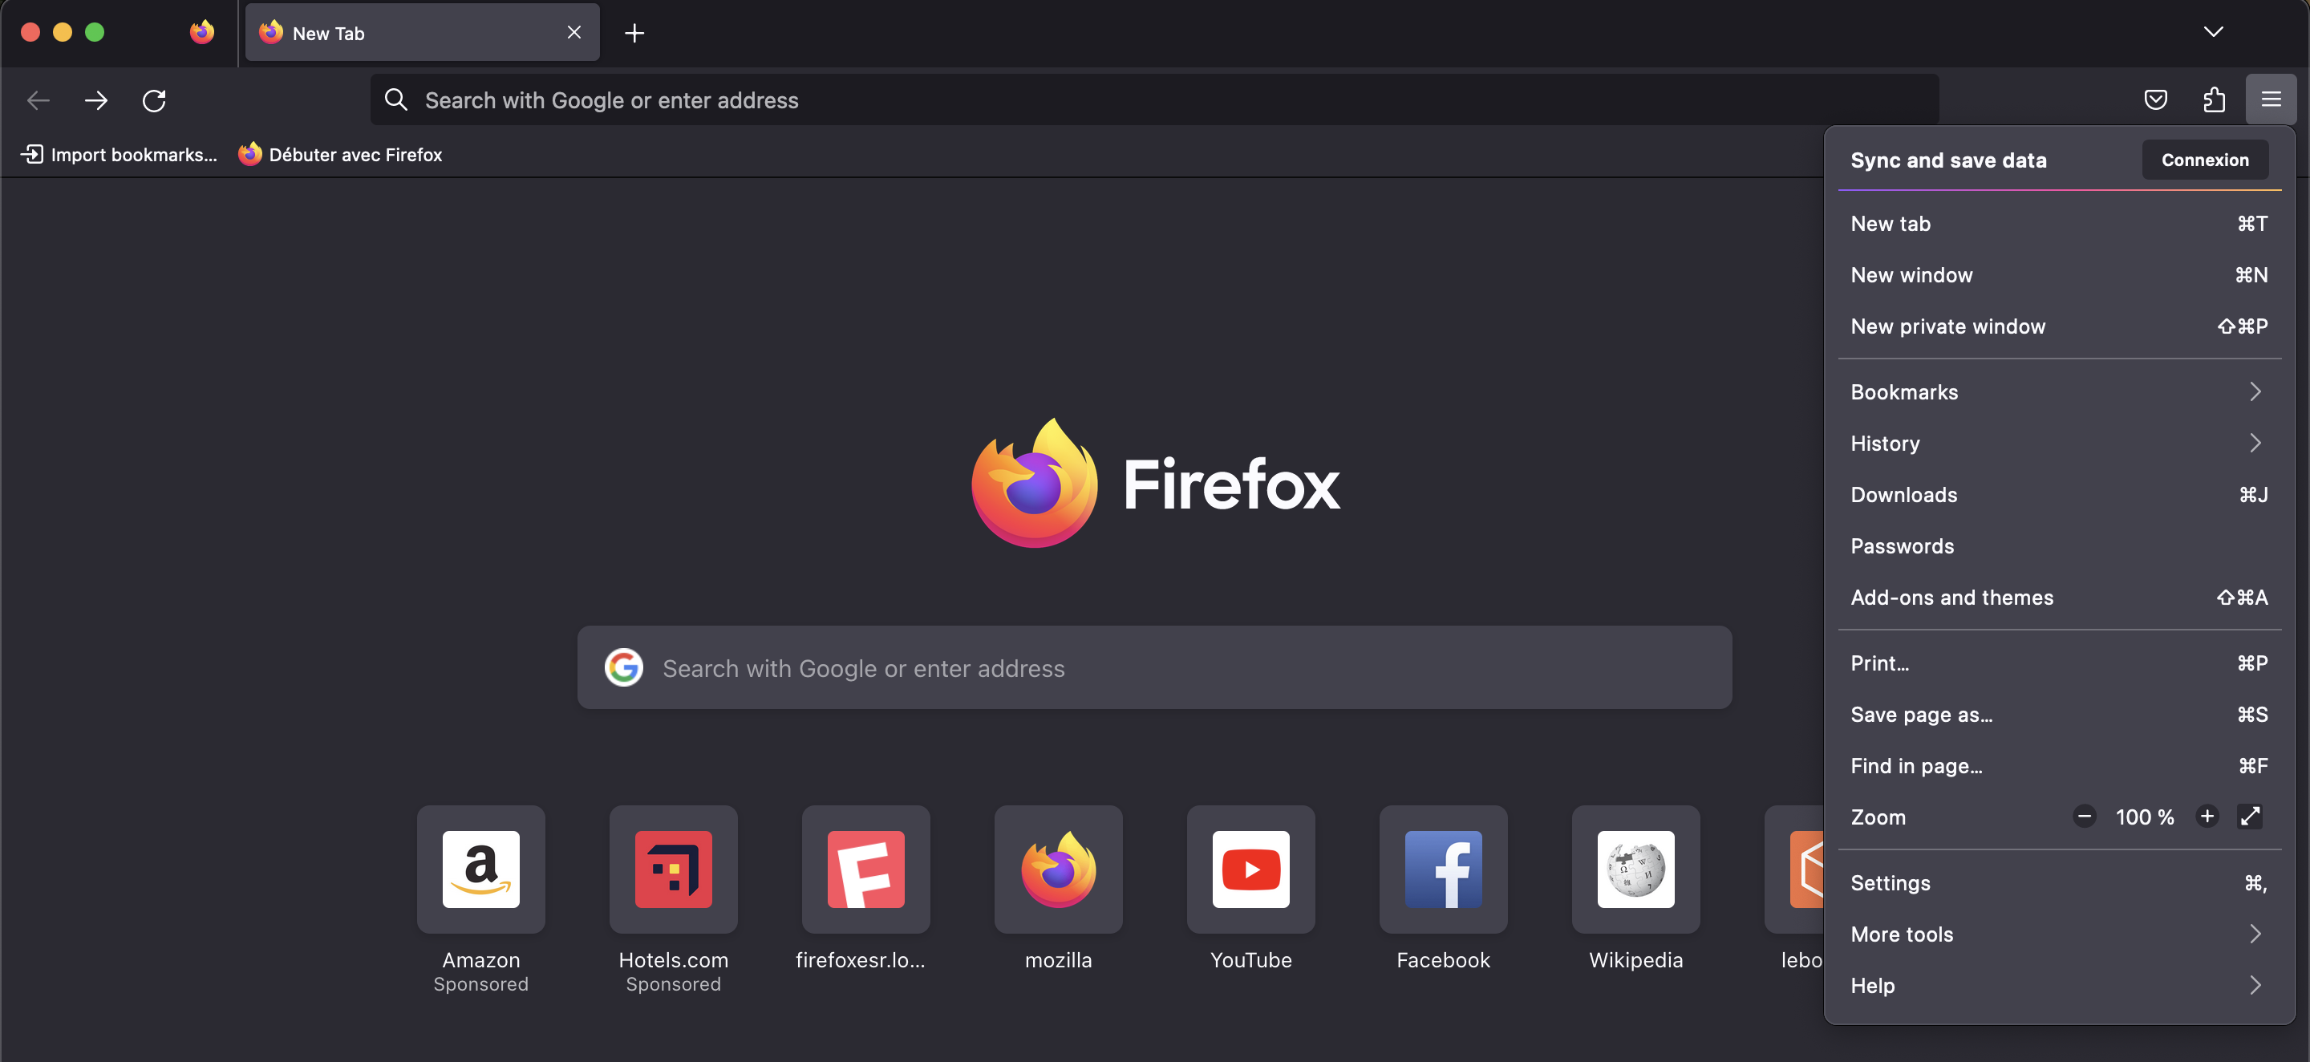The height and width of the screenshot is (1062, 2310).
Task: Expand the History submenu
Action: 2059,443
